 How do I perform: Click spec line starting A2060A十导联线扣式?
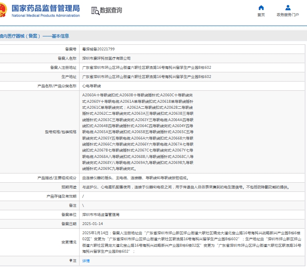point(138,95)
